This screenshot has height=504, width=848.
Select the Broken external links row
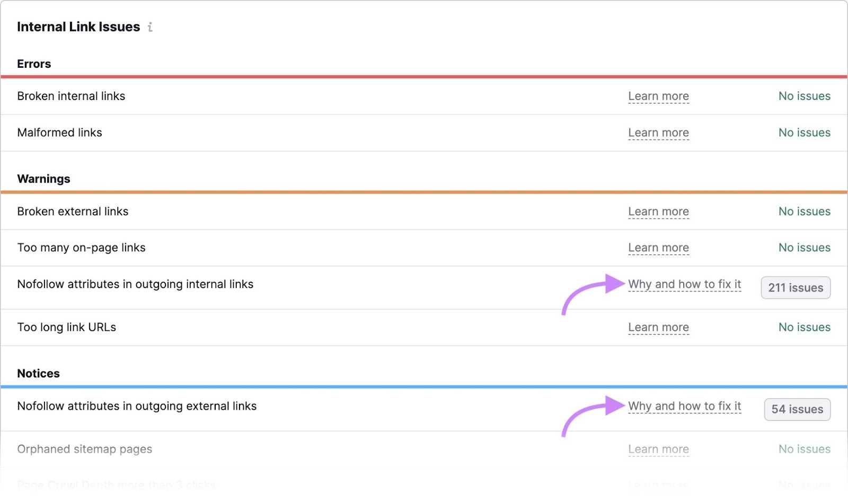(73, 211)
